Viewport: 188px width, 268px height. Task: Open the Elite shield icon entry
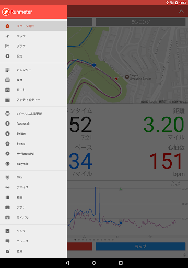coord(33,177)
